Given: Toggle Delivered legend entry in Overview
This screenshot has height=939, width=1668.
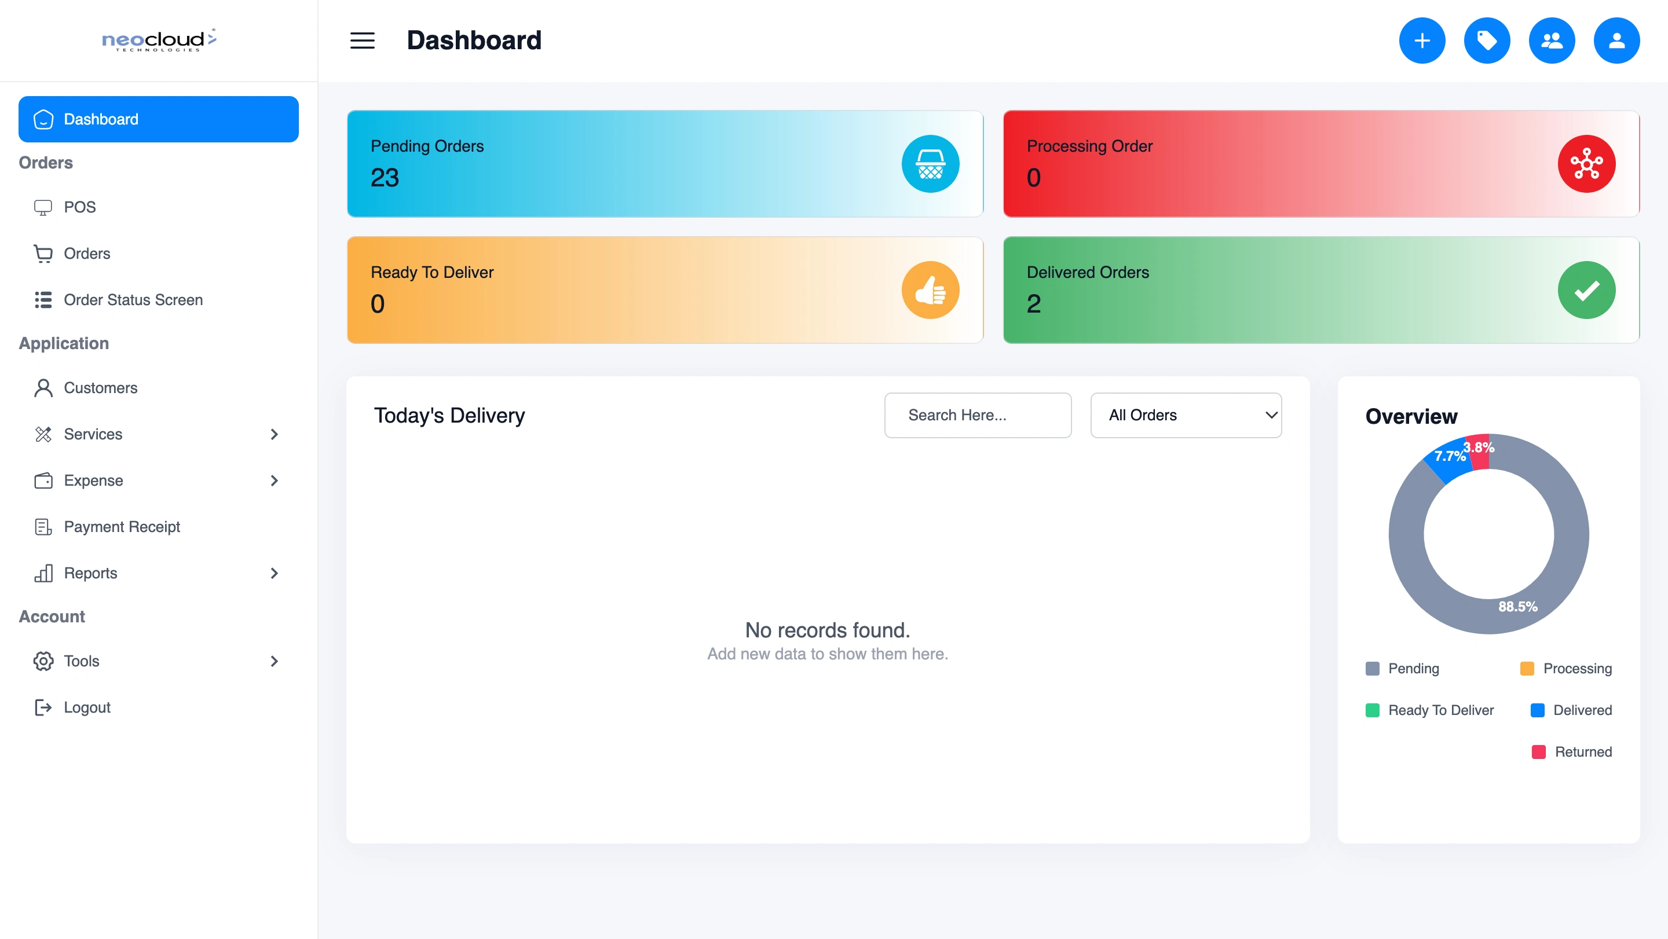Looking at the screenshot, I should 1570,710.
